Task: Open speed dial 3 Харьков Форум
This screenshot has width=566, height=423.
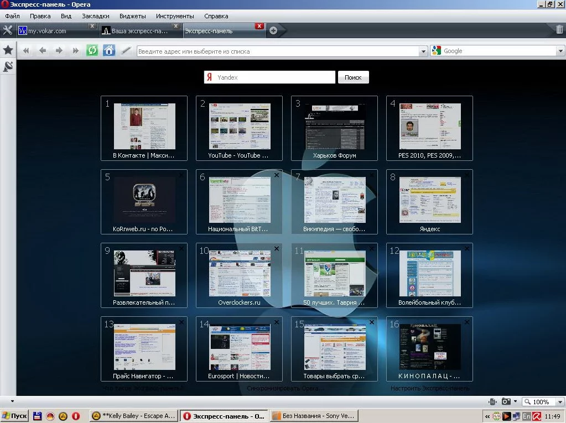Action: click(334, 128)
